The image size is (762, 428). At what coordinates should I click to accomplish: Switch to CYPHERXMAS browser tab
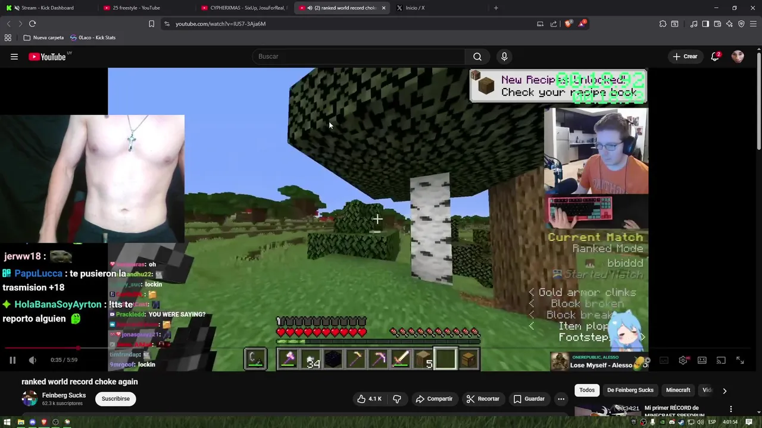tap(244, 8)
